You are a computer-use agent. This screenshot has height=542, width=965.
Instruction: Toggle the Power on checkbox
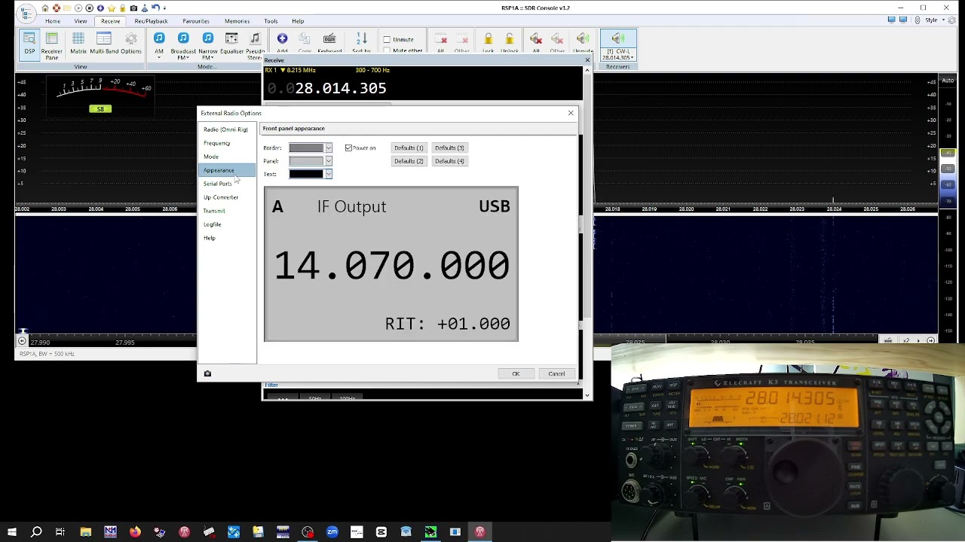coord(348,148)
